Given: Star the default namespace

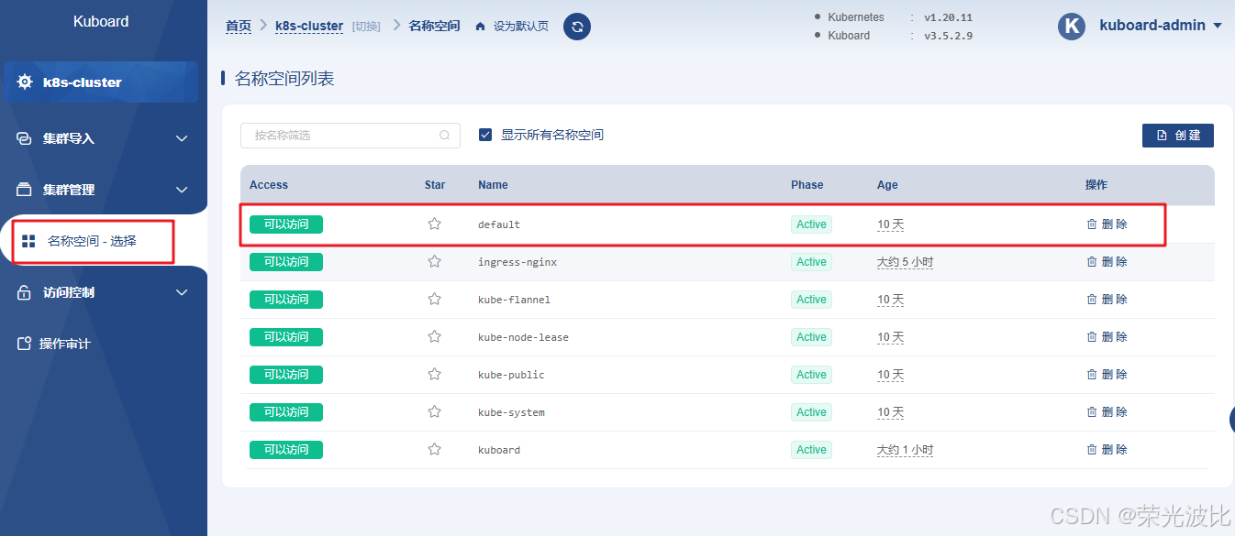Looking at the screenshot, I should (435, 224).
